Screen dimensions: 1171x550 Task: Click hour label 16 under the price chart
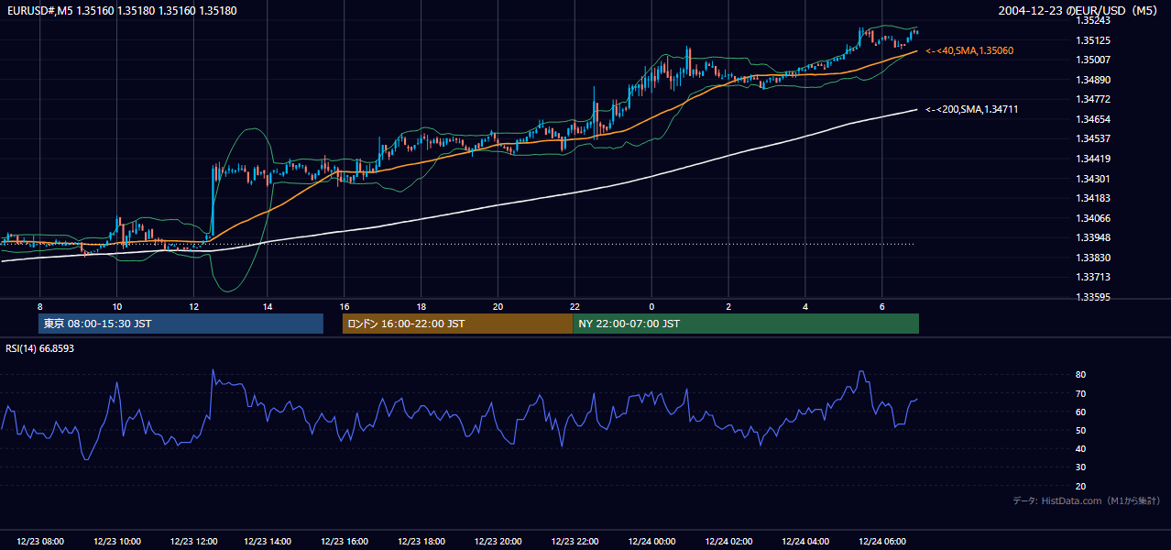point(345,306)
